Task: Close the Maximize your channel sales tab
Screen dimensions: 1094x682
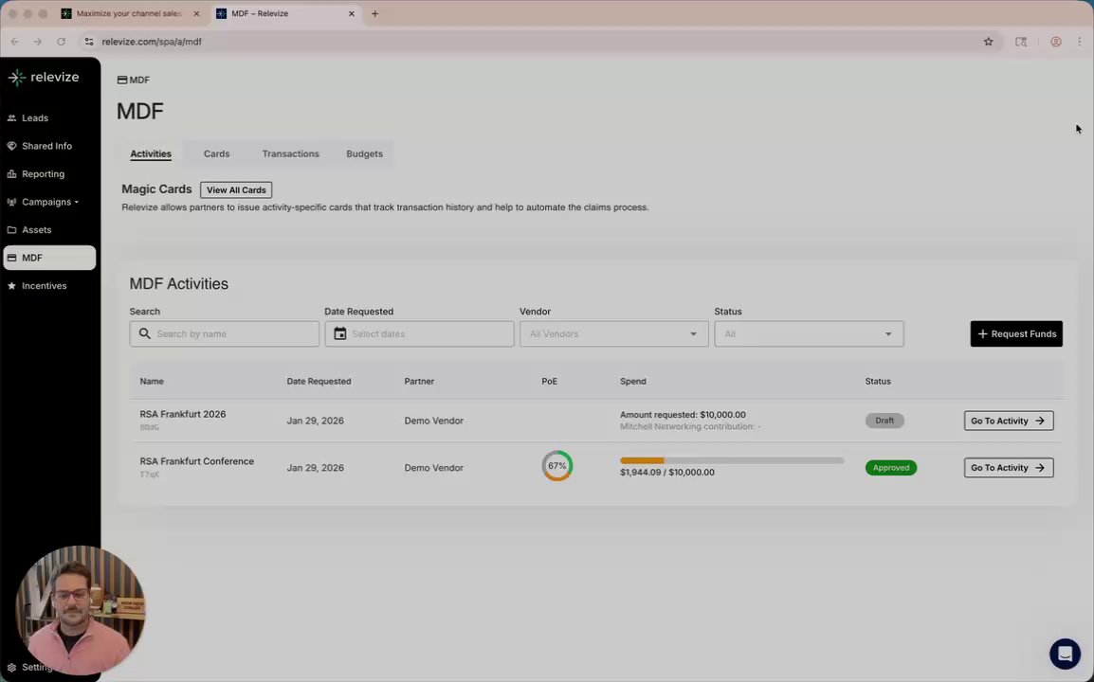Action: (196, 13)
